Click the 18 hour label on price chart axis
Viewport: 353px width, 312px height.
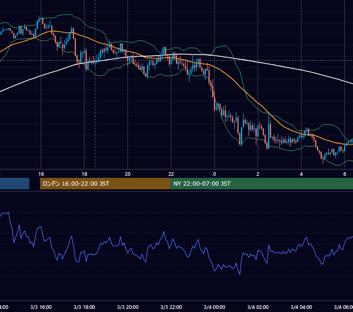(x=84, y=174)
